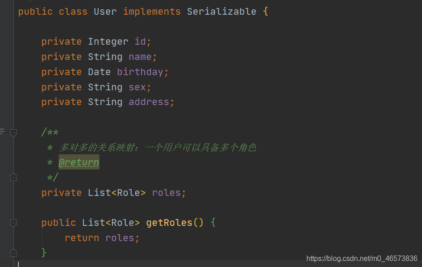The width and height of the screenshot is (422, 267).
Task: Click the opening brace after Serializable
Action: tap(265, 12)
